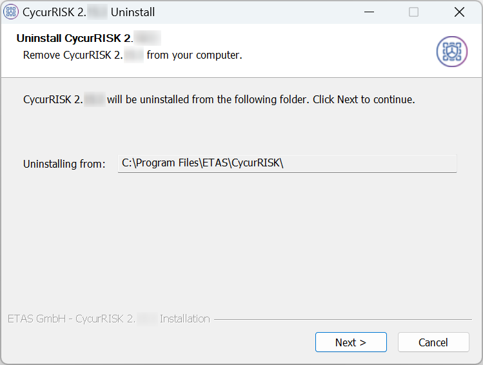This screenshot has width=483, height=365.
Task: Click the "ETAS GmbH - CycurRISK" branding text
Action: click(71, 319)
